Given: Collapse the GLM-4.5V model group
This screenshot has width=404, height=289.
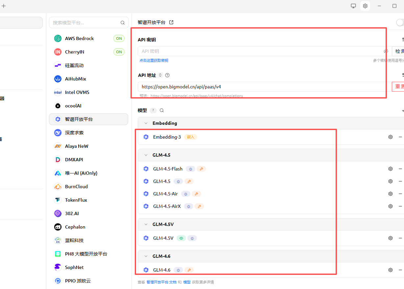Looking at the screenshot, I should 146,224.
